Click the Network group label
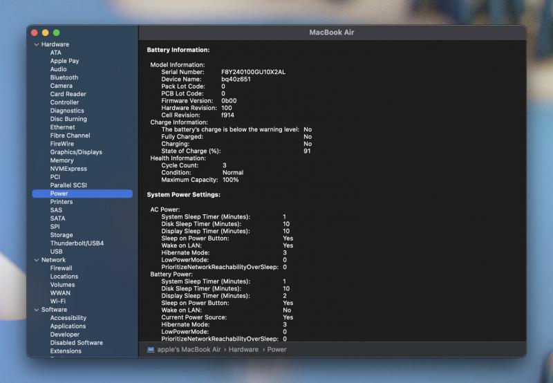Image resolution: width=553 pixels, height=383 pixels. pyautogui.click(x=53, y=260)
